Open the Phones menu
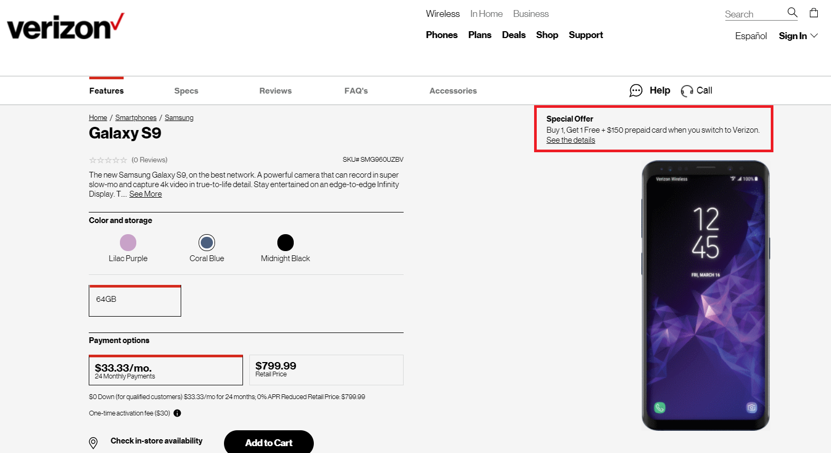 coord(442,35)
